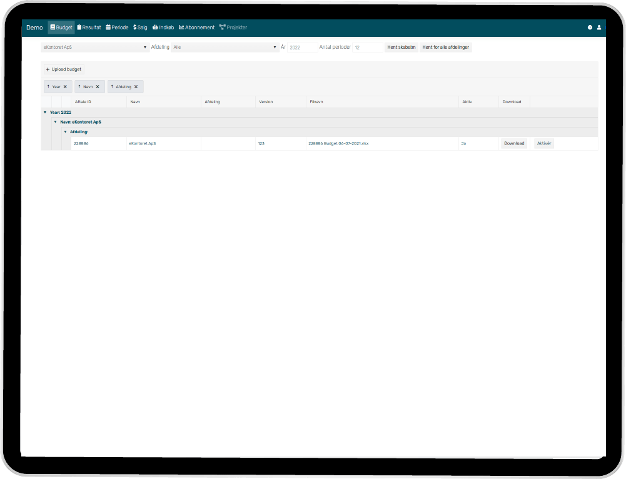Image resolution: width=626 pixels, height=479 pixels.
Task: Toggle sort direction on Year chip
Action: pos(48,87)
